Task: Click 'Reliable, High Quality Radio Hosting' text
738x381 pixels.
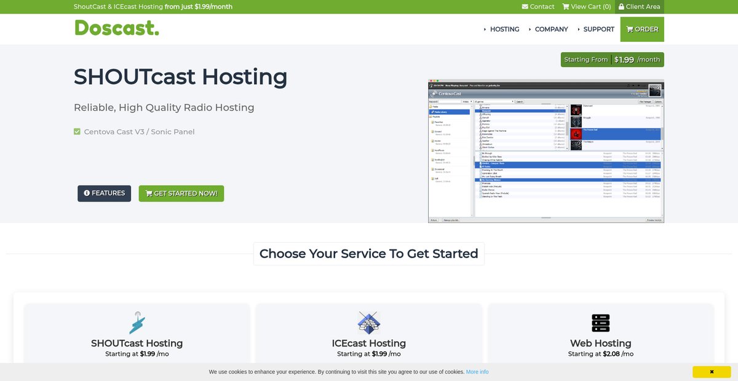Action: tap(164, 108)
